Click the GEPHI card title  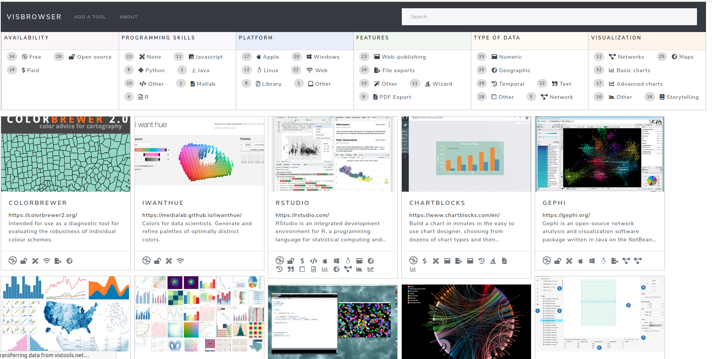point(554,203)
